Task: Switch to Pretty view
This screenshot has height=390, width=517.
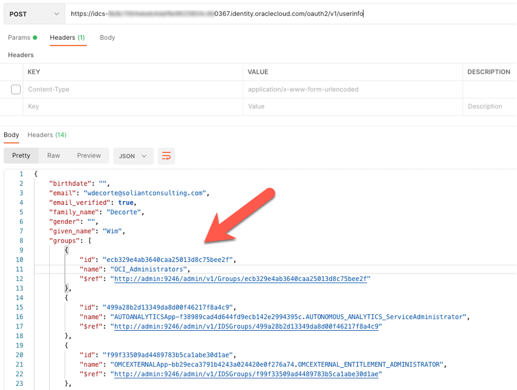Action: pos(21,156)
